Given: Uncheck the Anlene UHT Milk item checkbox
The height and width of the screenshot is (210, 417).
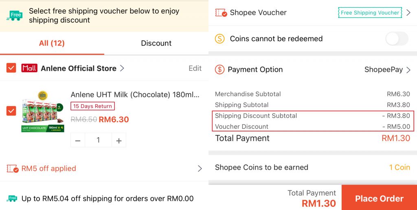Looking at the screenshot, I should [x=11, y=110].
